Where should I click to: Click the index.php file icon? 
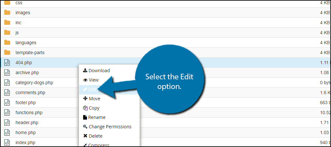click(7, 142)
